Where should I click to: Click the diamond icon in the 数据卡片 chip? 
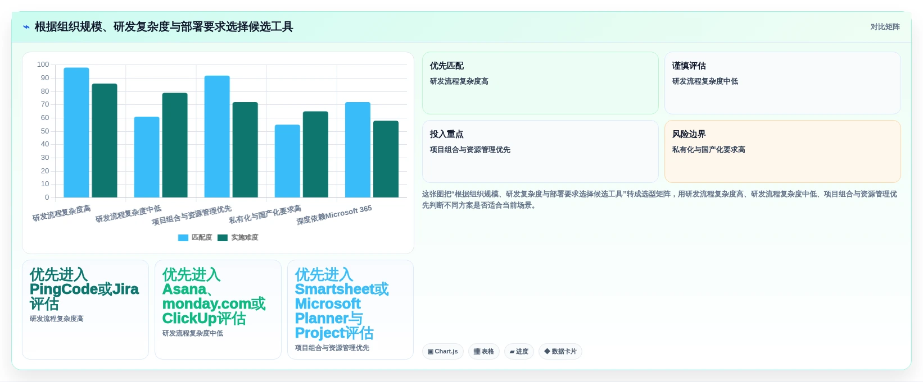pos(547,351)
